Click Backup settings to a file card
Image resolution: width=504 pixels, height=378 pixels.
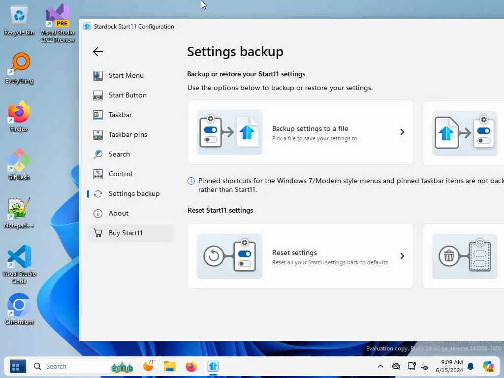[301, 132]
